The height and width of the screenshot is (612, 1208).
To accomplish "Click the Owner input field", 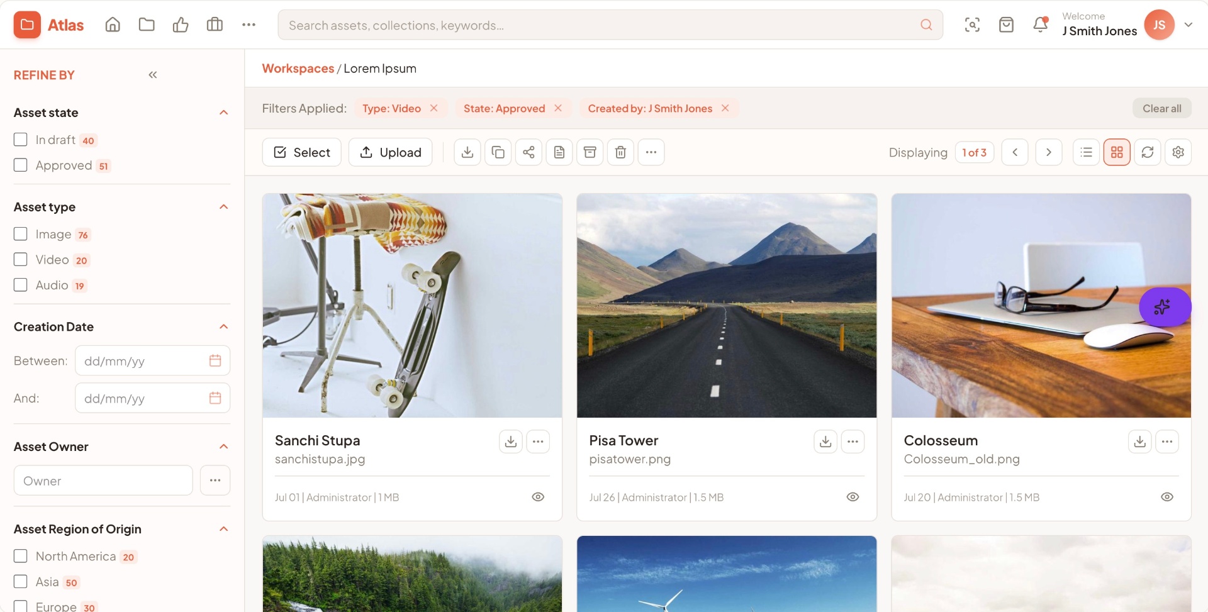I will coord(103,481).
